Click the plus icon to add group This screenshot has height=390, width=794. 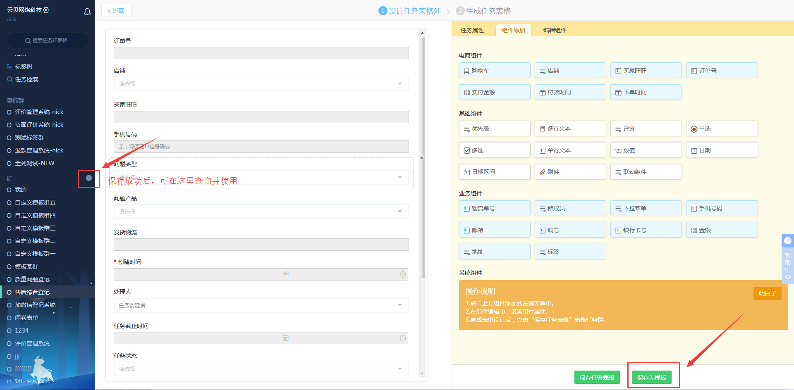pos(89,178)
